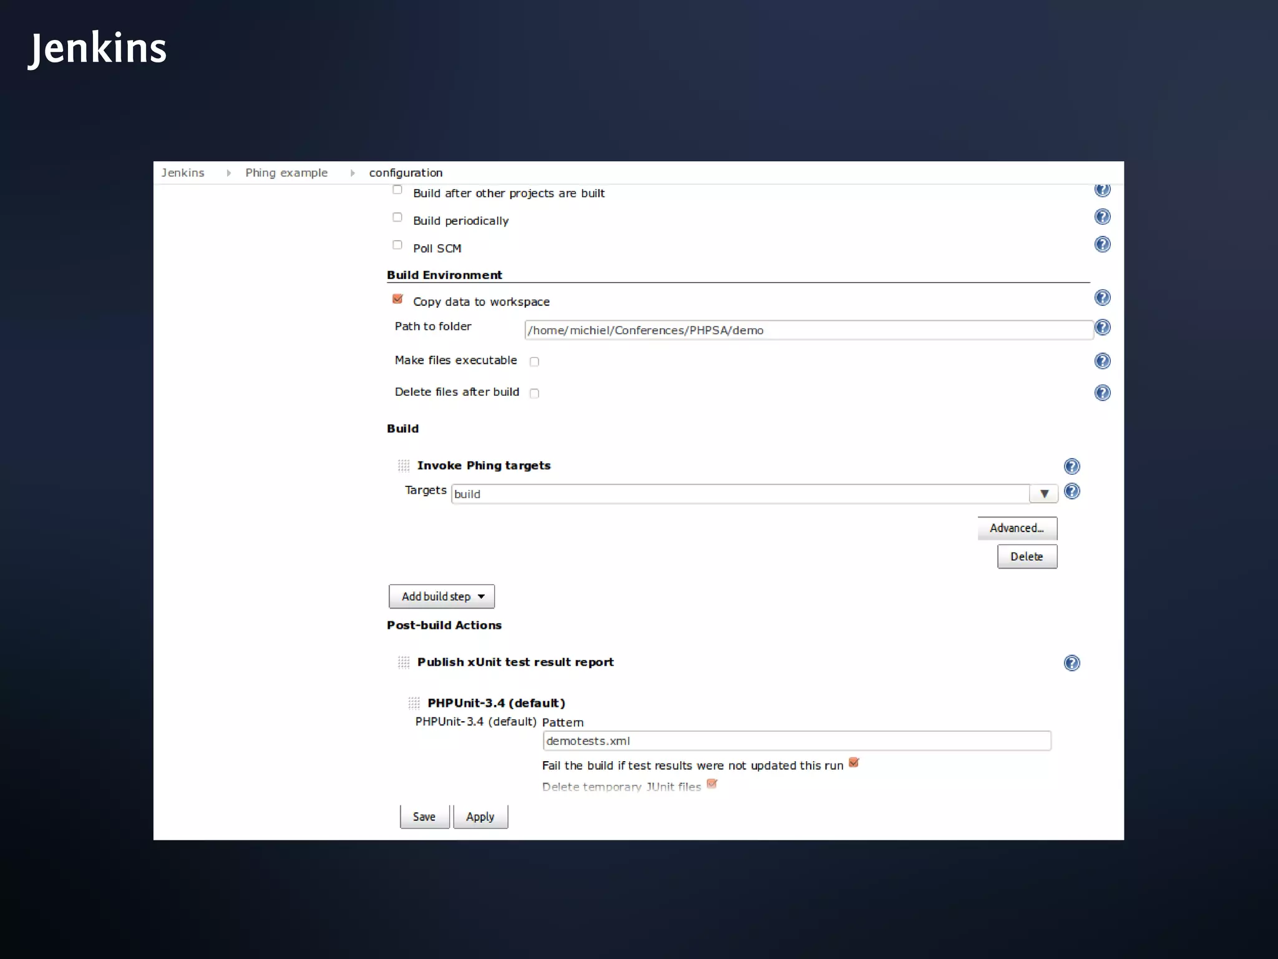Save the configuration
Screen dimensions: 1278x959
coord(424,817)
